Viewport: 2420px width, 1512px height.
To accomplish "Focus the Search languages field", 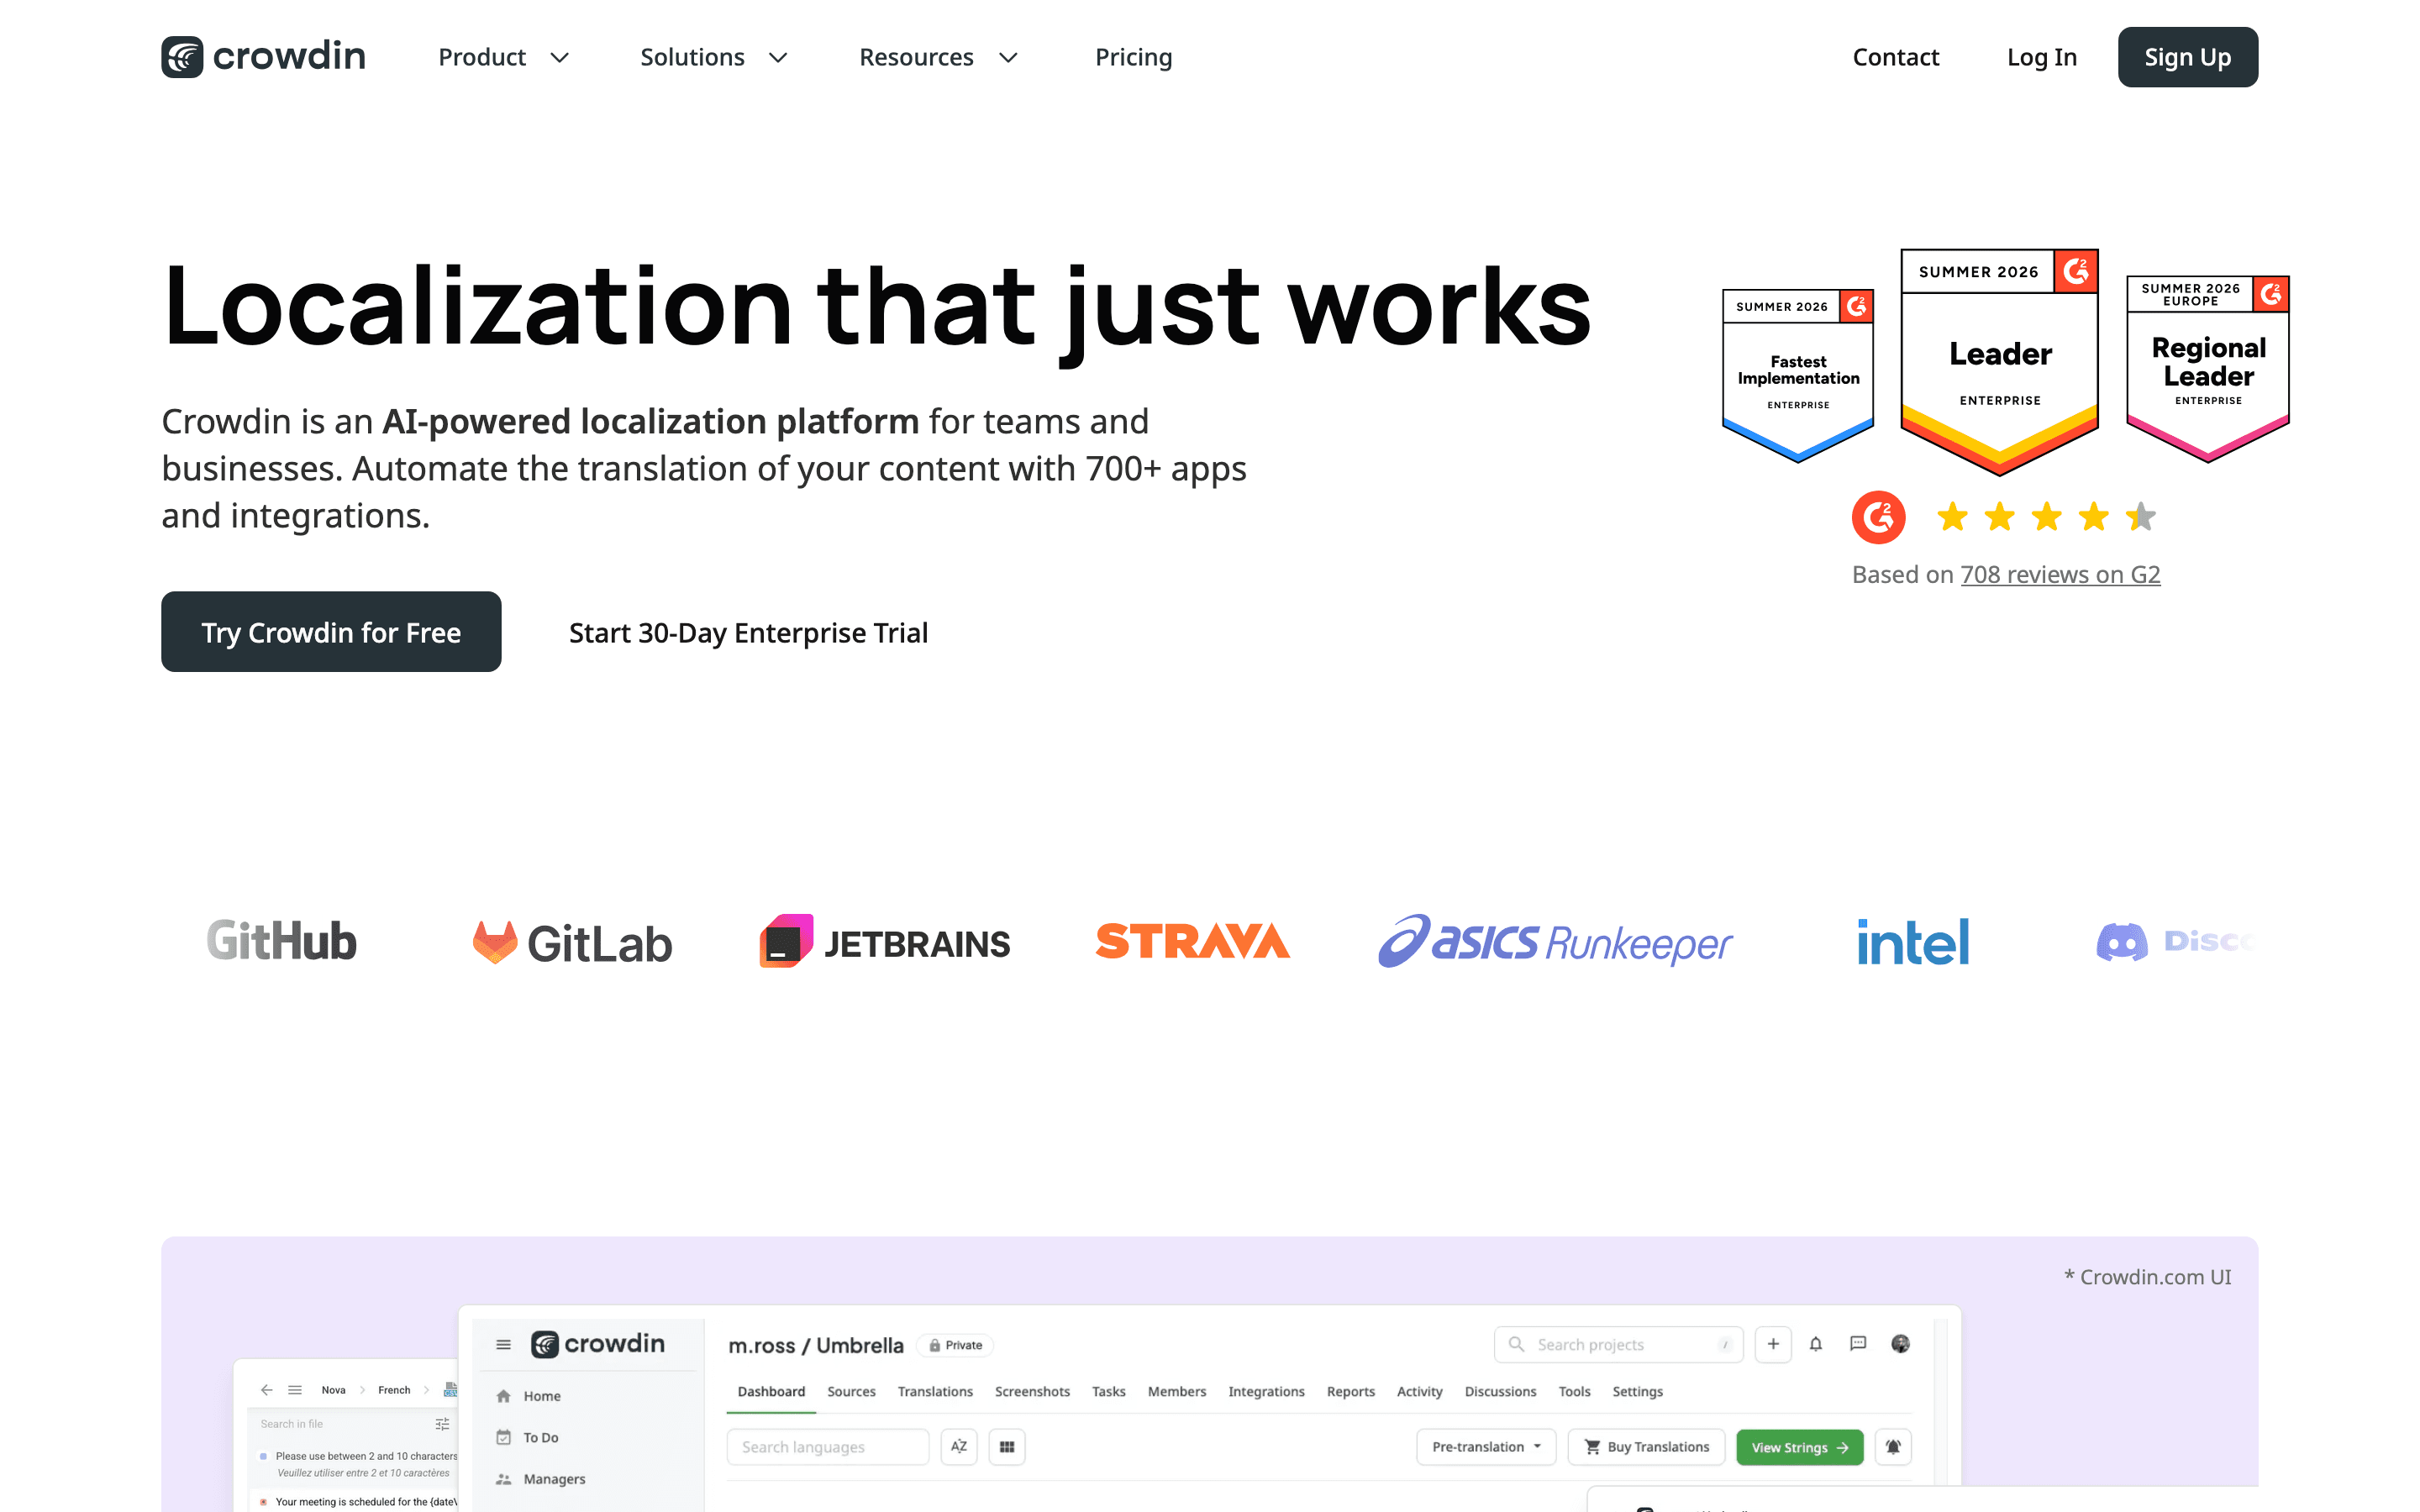I will coord(828,1447).
